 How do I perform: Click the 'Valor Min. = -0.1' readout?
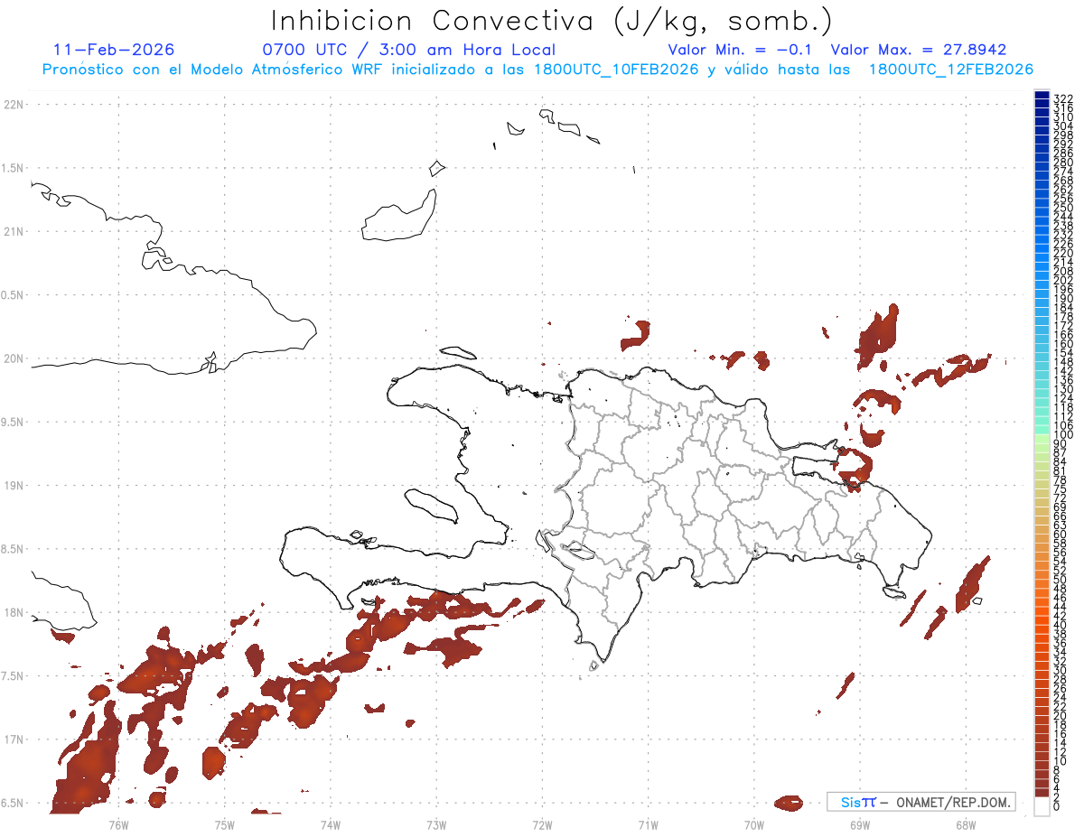[x=742, y=50]
